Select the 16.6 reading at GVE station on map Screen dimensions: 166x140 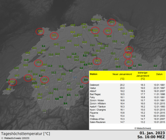[8, 89]
